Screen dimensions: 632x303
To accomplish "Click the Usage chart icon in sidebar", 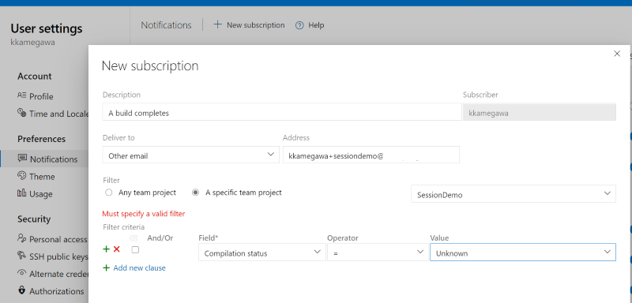I will pyautogui.click(x=22, y=193).
